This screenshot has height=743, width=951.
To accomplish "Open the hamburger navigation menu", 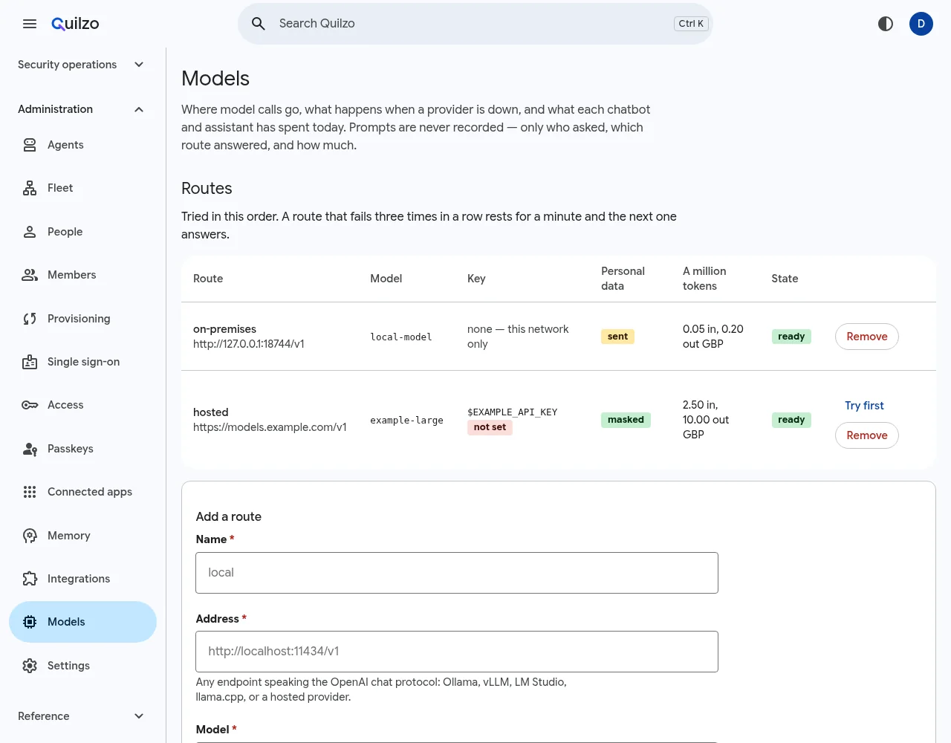I will 30,24.
